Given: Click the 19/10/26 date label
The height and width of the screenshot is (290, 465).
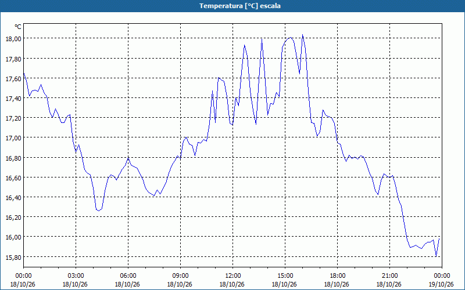Looking at the screenshot, I should click(441, 284).
